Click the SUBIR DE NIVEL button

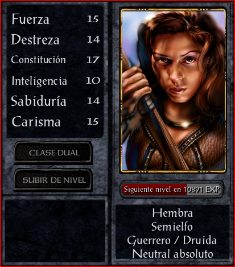pos(53,180)
